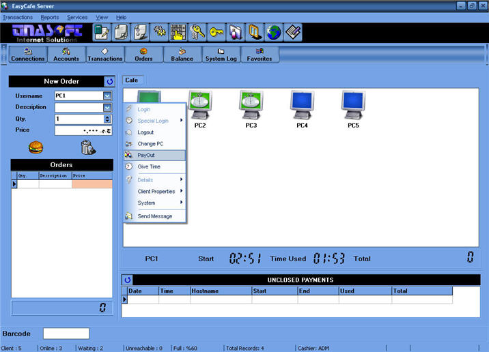The width and height of the screenshot is (489, 352).
Task: Open the Reports menu
Action: click(50, 18)
